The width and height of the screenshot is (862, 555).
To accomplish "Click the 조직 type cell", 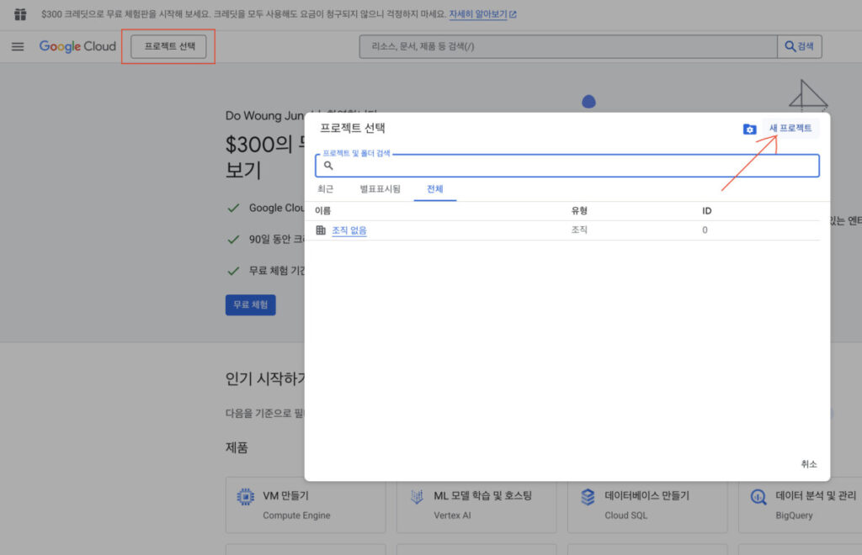I will [579, 230].
